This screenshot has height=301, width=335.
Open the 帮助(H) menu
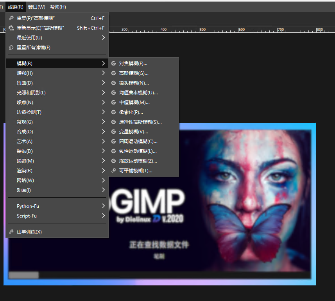(x=58, y=6)
